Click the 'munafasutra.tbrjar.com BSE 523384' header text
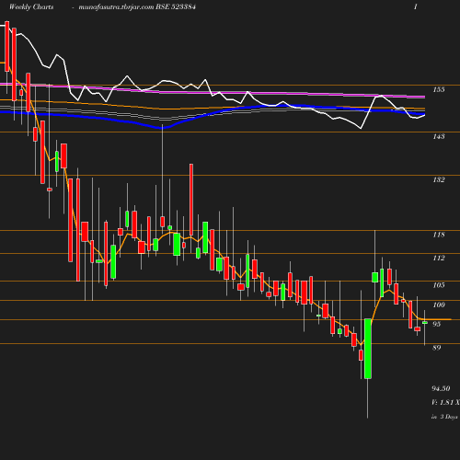Image resolution: width=460 pixels, height=460 pixels. pyautogui.click(x=137, y=7)
